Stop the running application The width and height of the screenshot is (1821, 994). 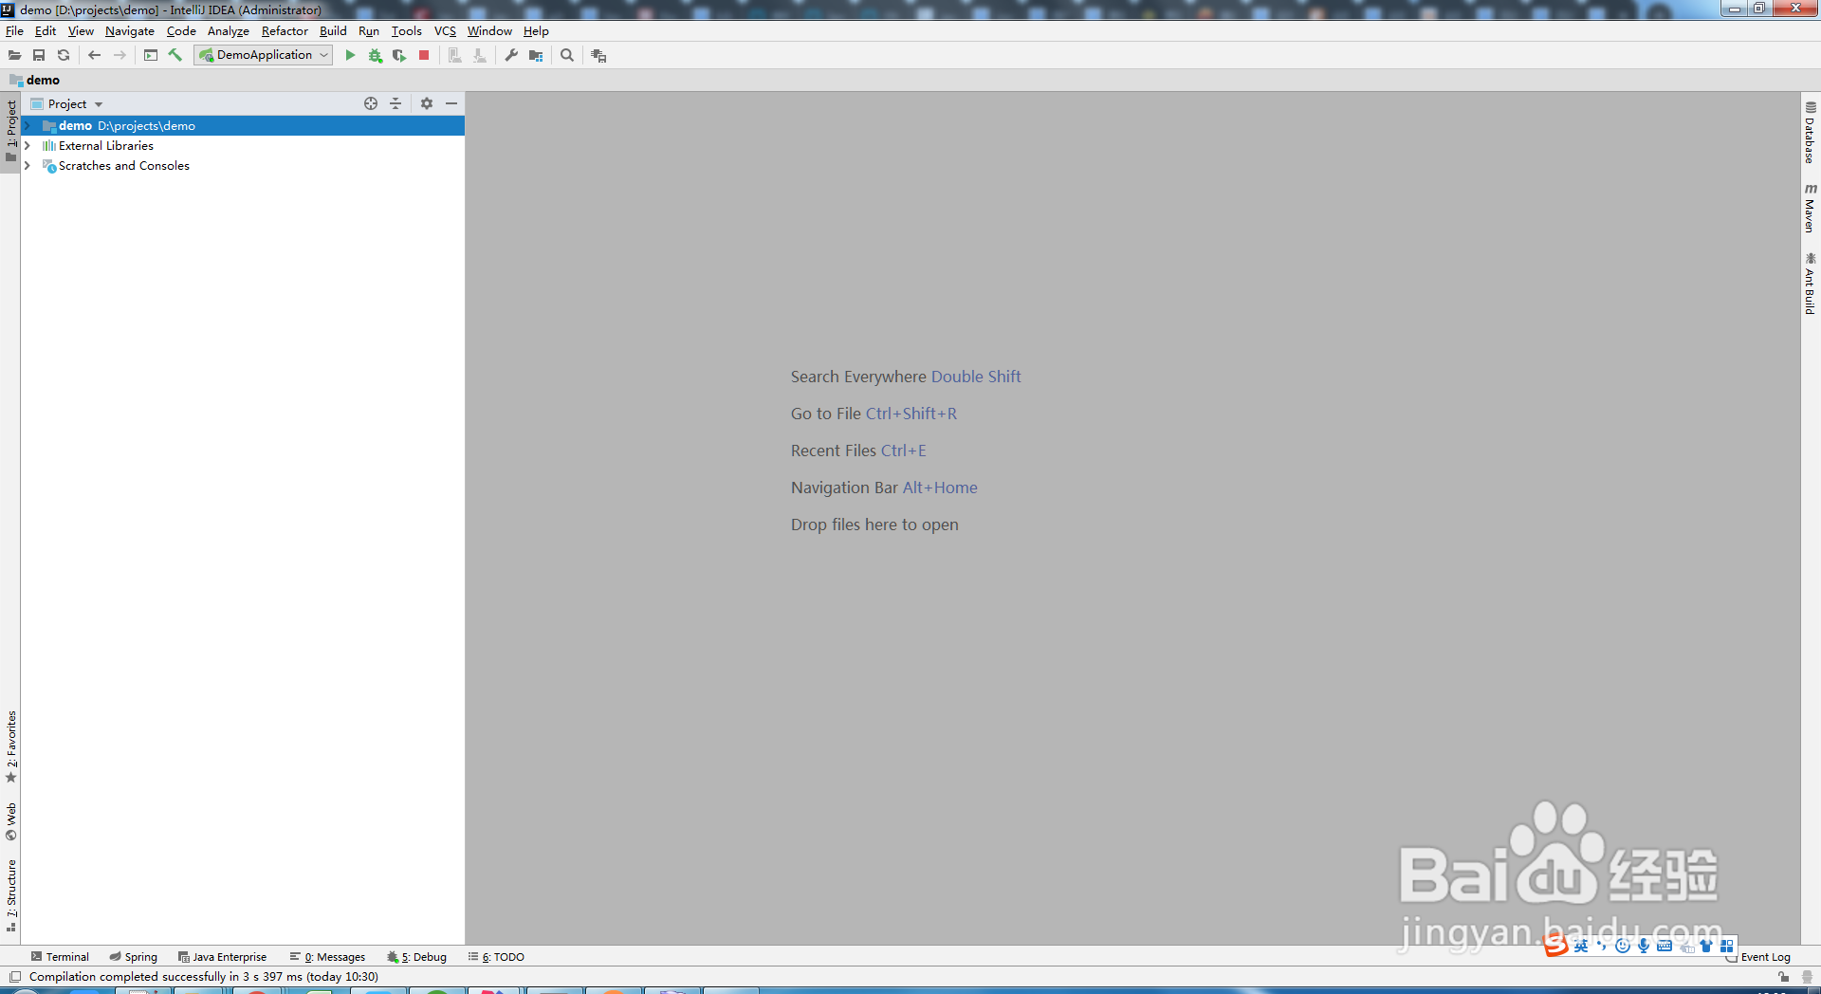click(x=424, y=55)
